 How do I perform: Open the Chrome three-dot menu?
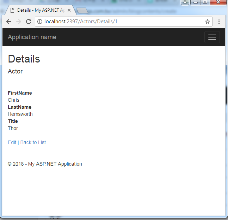219,22
